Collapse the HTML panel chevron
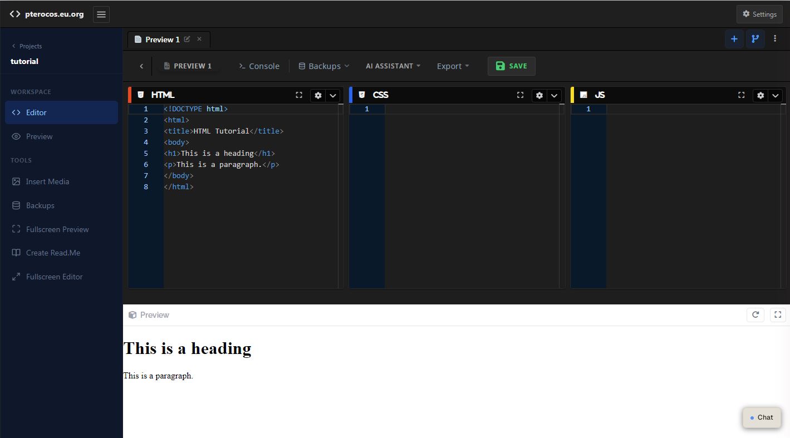This screenshot has height=438, width=790. click(x=333, y=95)
